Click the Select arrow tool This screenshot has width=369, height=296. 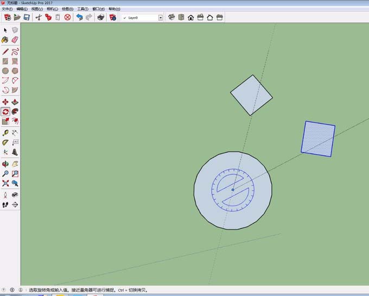5,30
